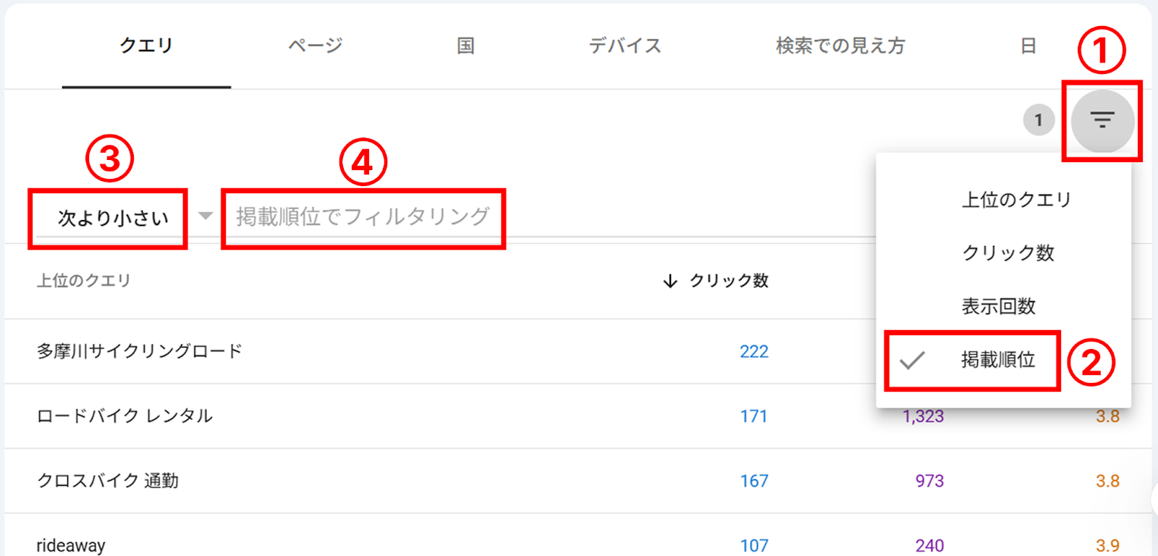The image size is (1158, 556).
Task: Sort by the クリック数 column header
Action: (x=728, y=281)
